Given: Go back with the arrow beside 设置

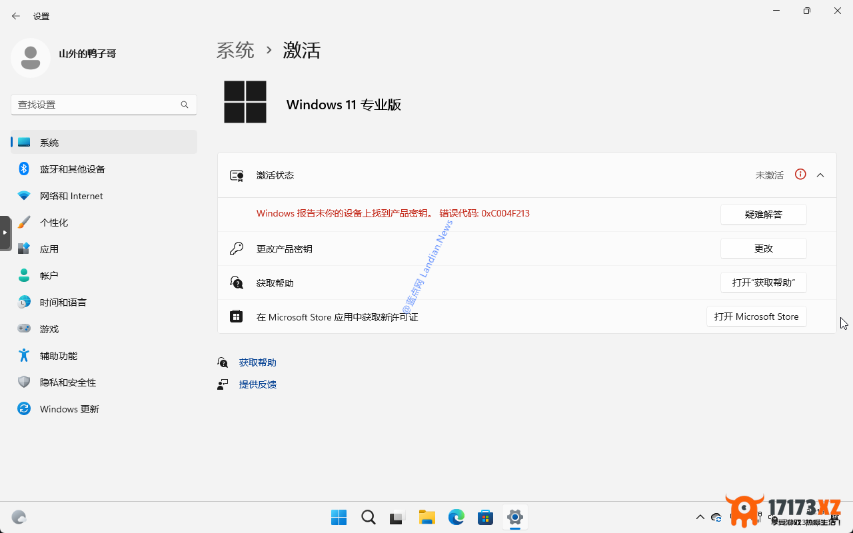Looking at the screenshot, I should 16,16.
